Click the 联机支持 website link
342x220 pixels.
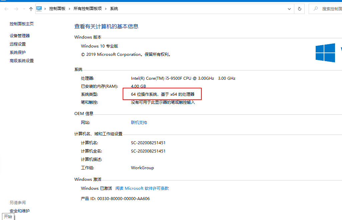(x=139, y=123)
